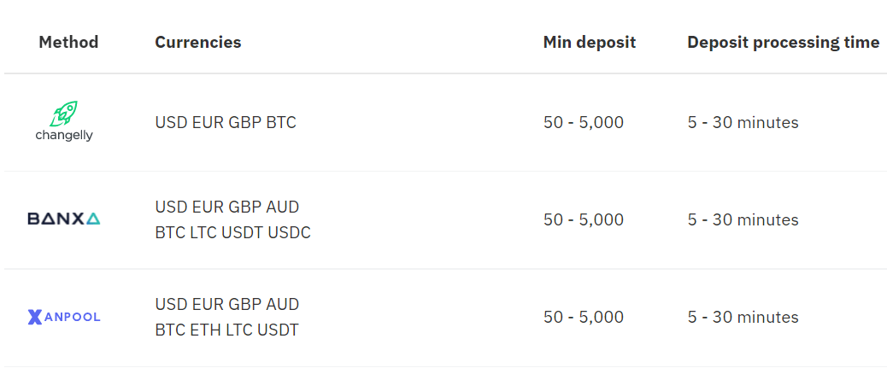Click the teal triangle in Banxa logo
The image size is (887, 374).
93,219
